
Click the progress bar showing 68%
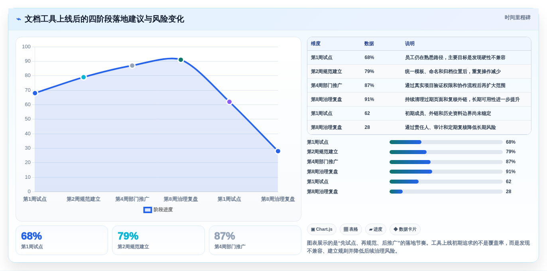[x=446, y=142]
